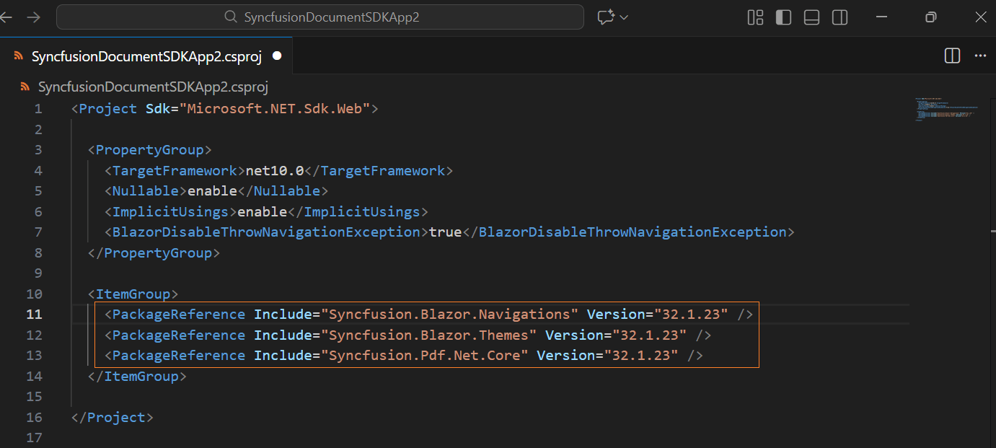Open the Customize Layout control
This screenshot has height=448, width=996.
pyautogui.click(x=755, y=17)
